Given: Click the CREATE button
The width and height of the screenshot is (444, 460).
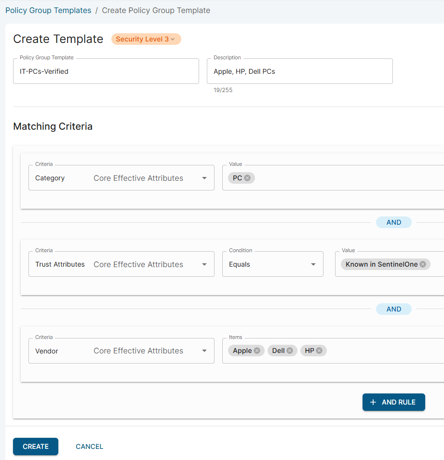Looking at the screenshot, I should click(36, 446).
